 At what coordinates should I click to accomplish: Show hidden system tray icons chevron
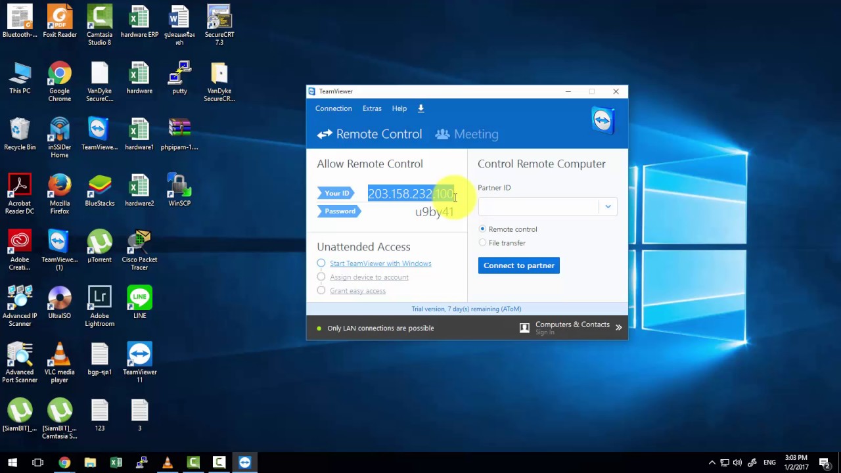pyautogui.click(x=712, y=462)
